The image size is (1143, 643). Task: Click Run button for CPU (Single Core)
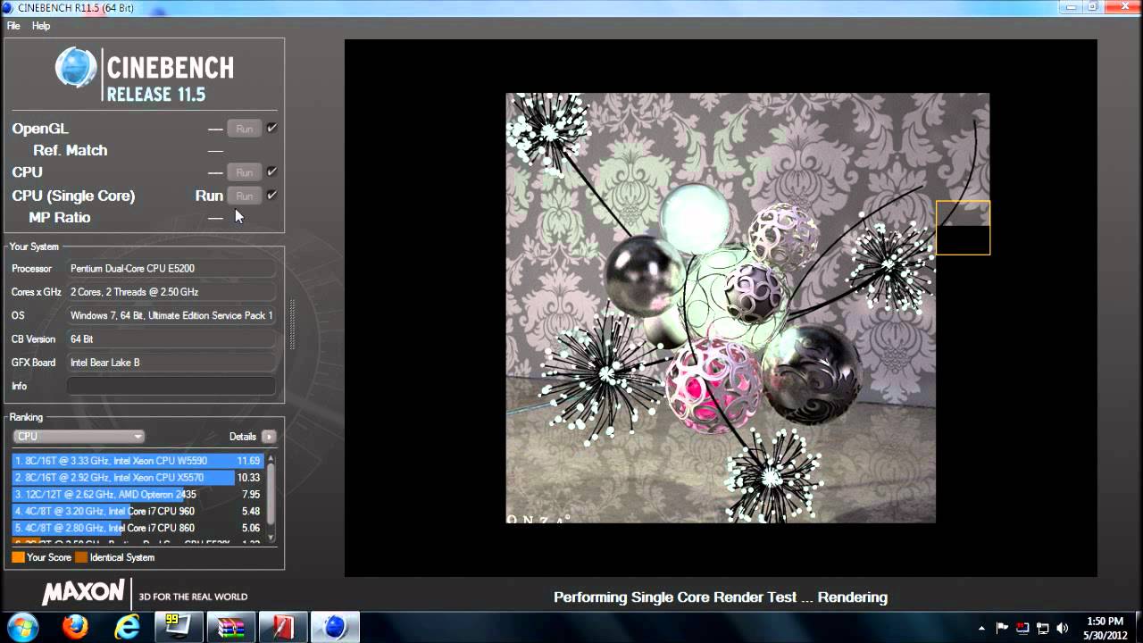(x=244, y=196)
